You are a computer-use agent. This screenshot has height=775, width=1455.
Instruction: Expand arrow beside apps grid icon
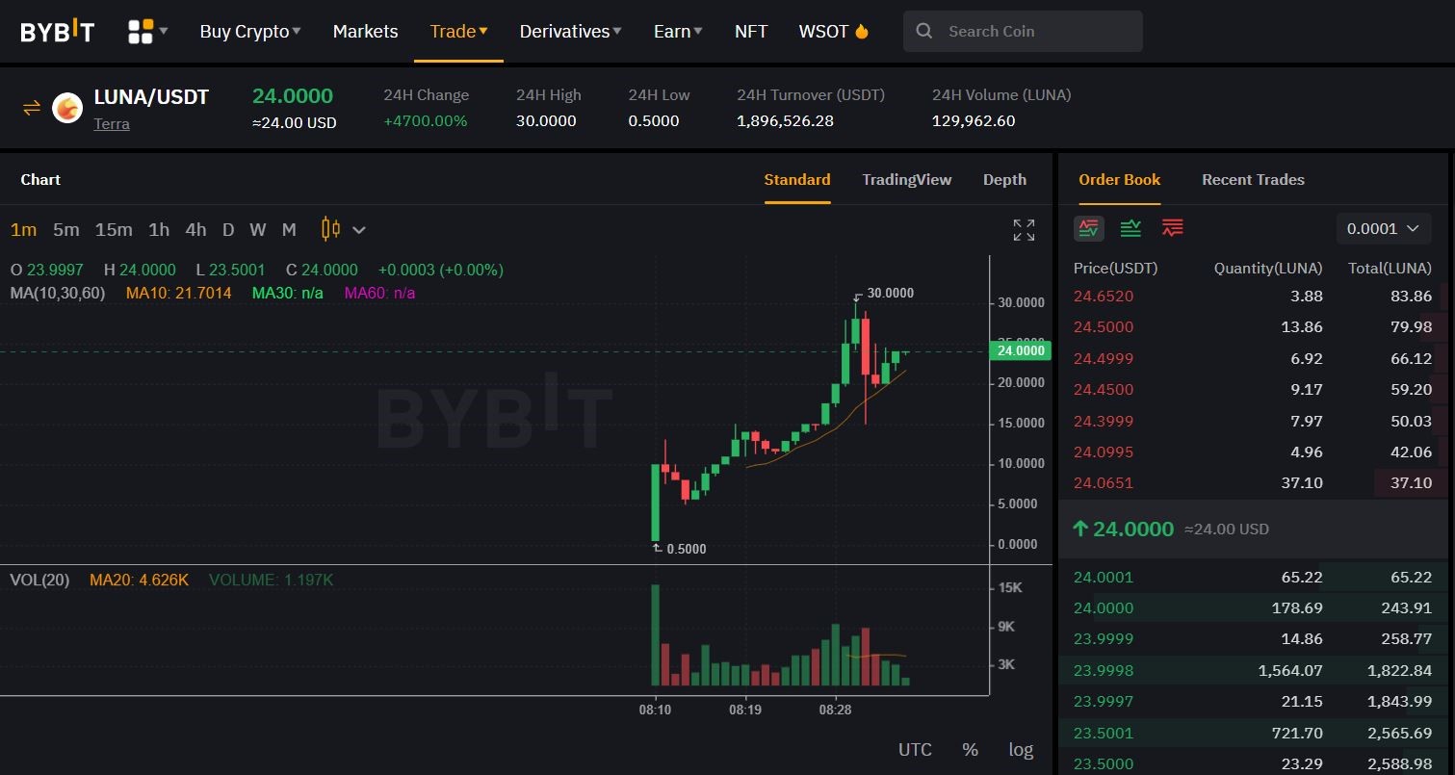pyautogui.click(x=164, y=31)
